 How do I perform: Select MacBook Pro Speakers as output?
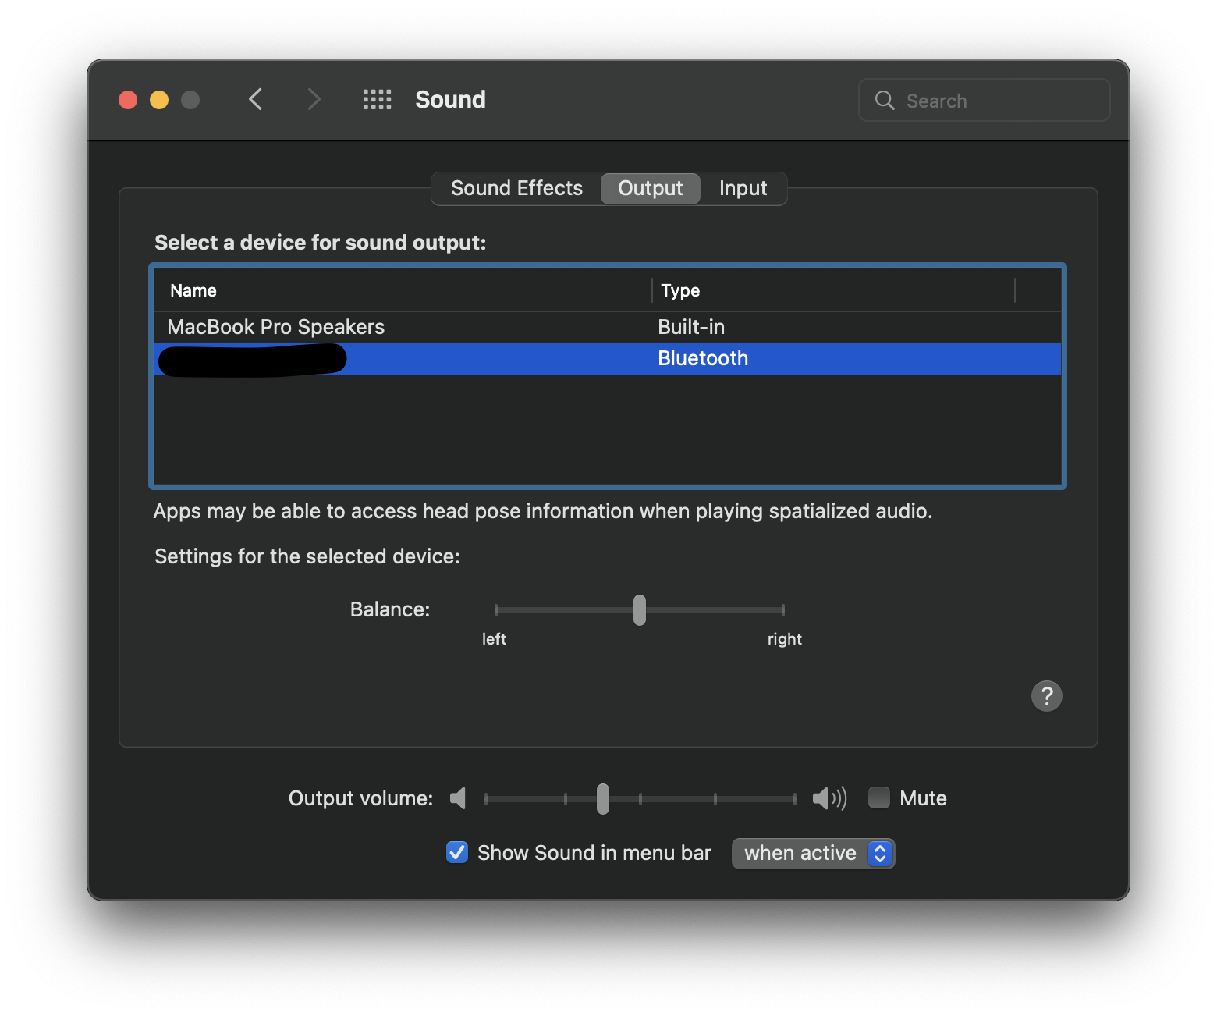tap(276, 327)
